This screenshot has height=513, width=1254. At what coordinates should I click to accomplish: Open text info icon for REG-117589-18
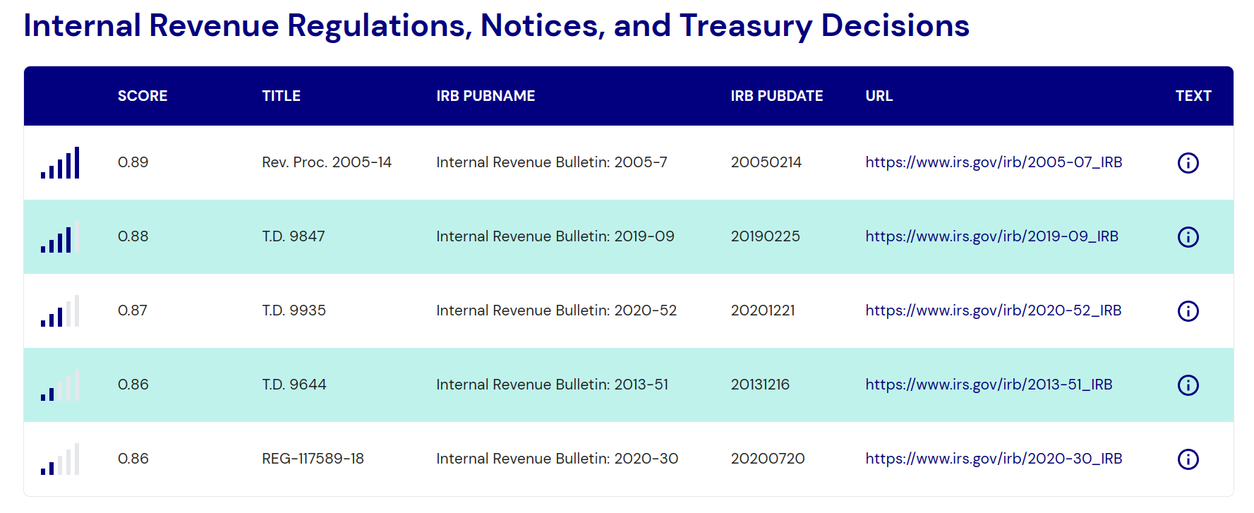pyautogui.click(x=1188, y=459)
